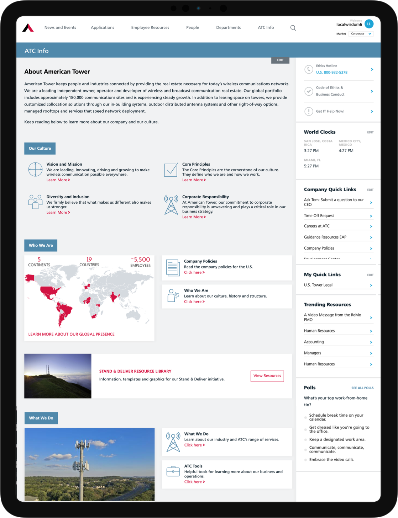Image resolution: width=398 pixels, height=518 pixels.
Task: Edit Company Quick Links
Action: click(x=370, y=190)
